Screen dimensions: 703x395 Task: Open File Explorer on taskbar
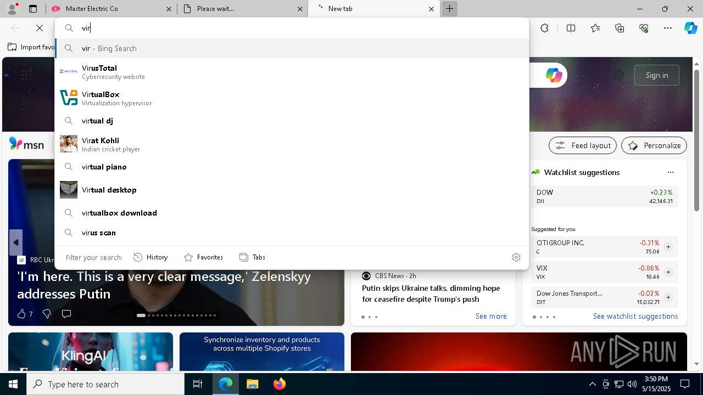(252, 384)
